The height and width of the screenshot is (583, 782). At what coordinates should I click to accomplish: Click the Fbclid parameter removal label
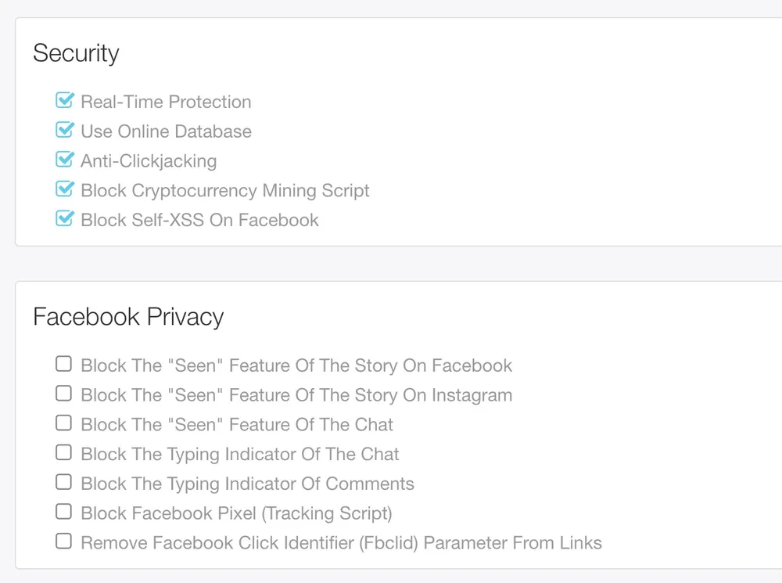[x=341, y=543]
